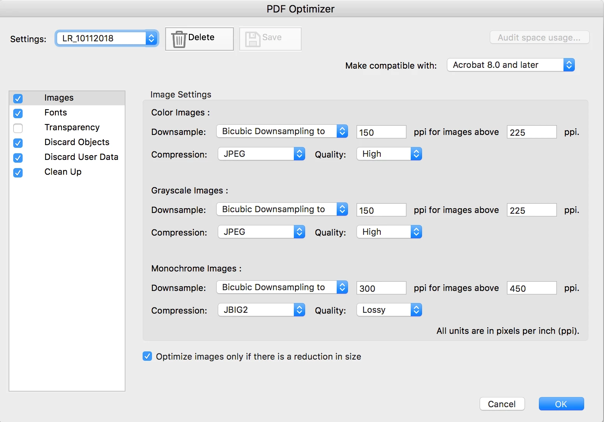Screen dimensions: 604x422
Task: Open the Make compatible with dropdown
Action: coord(511,65)
